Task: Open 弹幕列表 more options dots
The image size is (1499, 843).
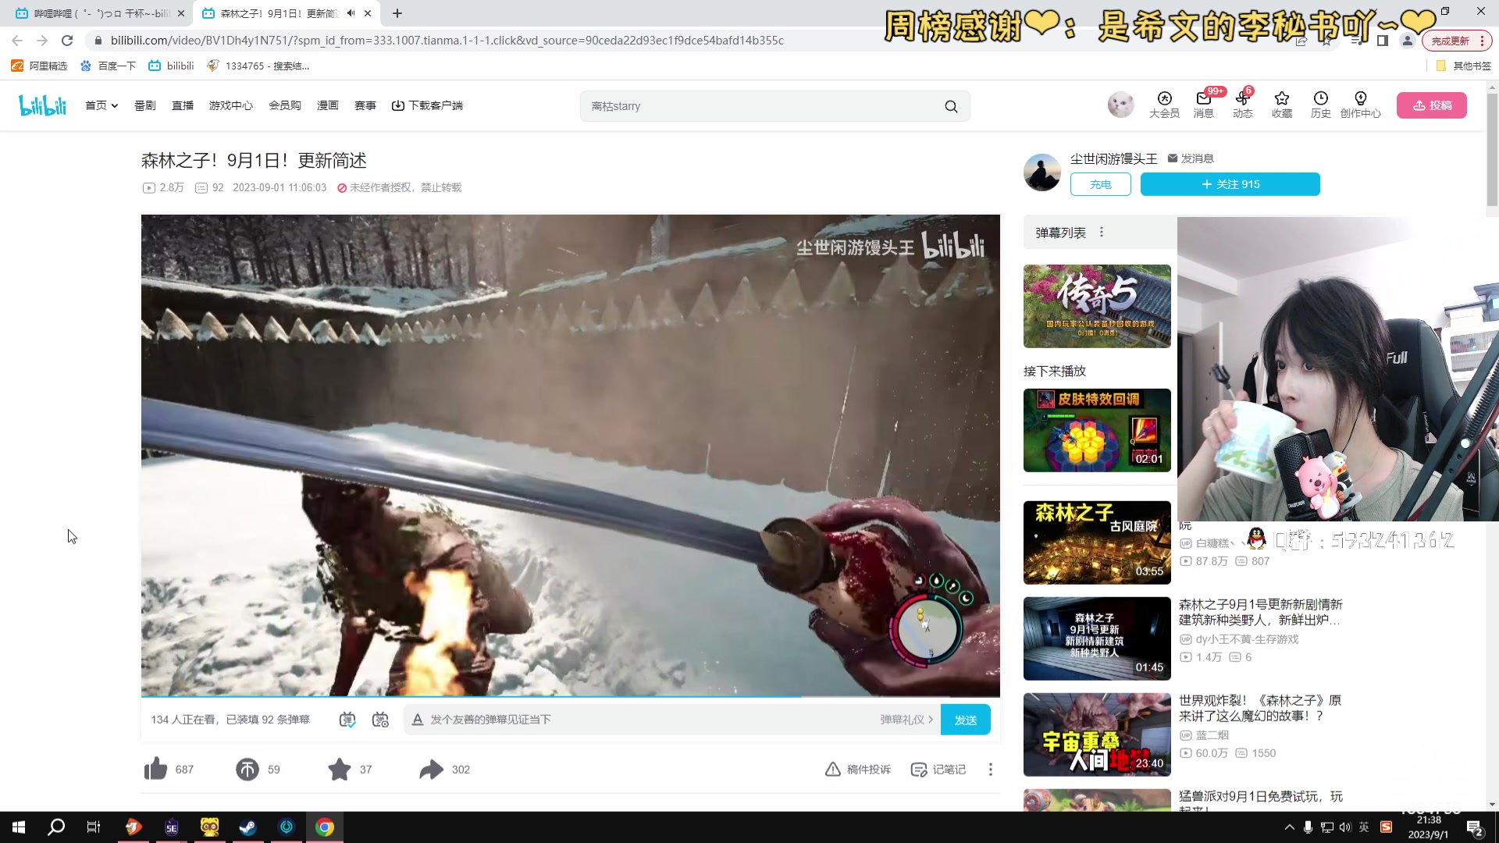Action: coord(1102,232)
